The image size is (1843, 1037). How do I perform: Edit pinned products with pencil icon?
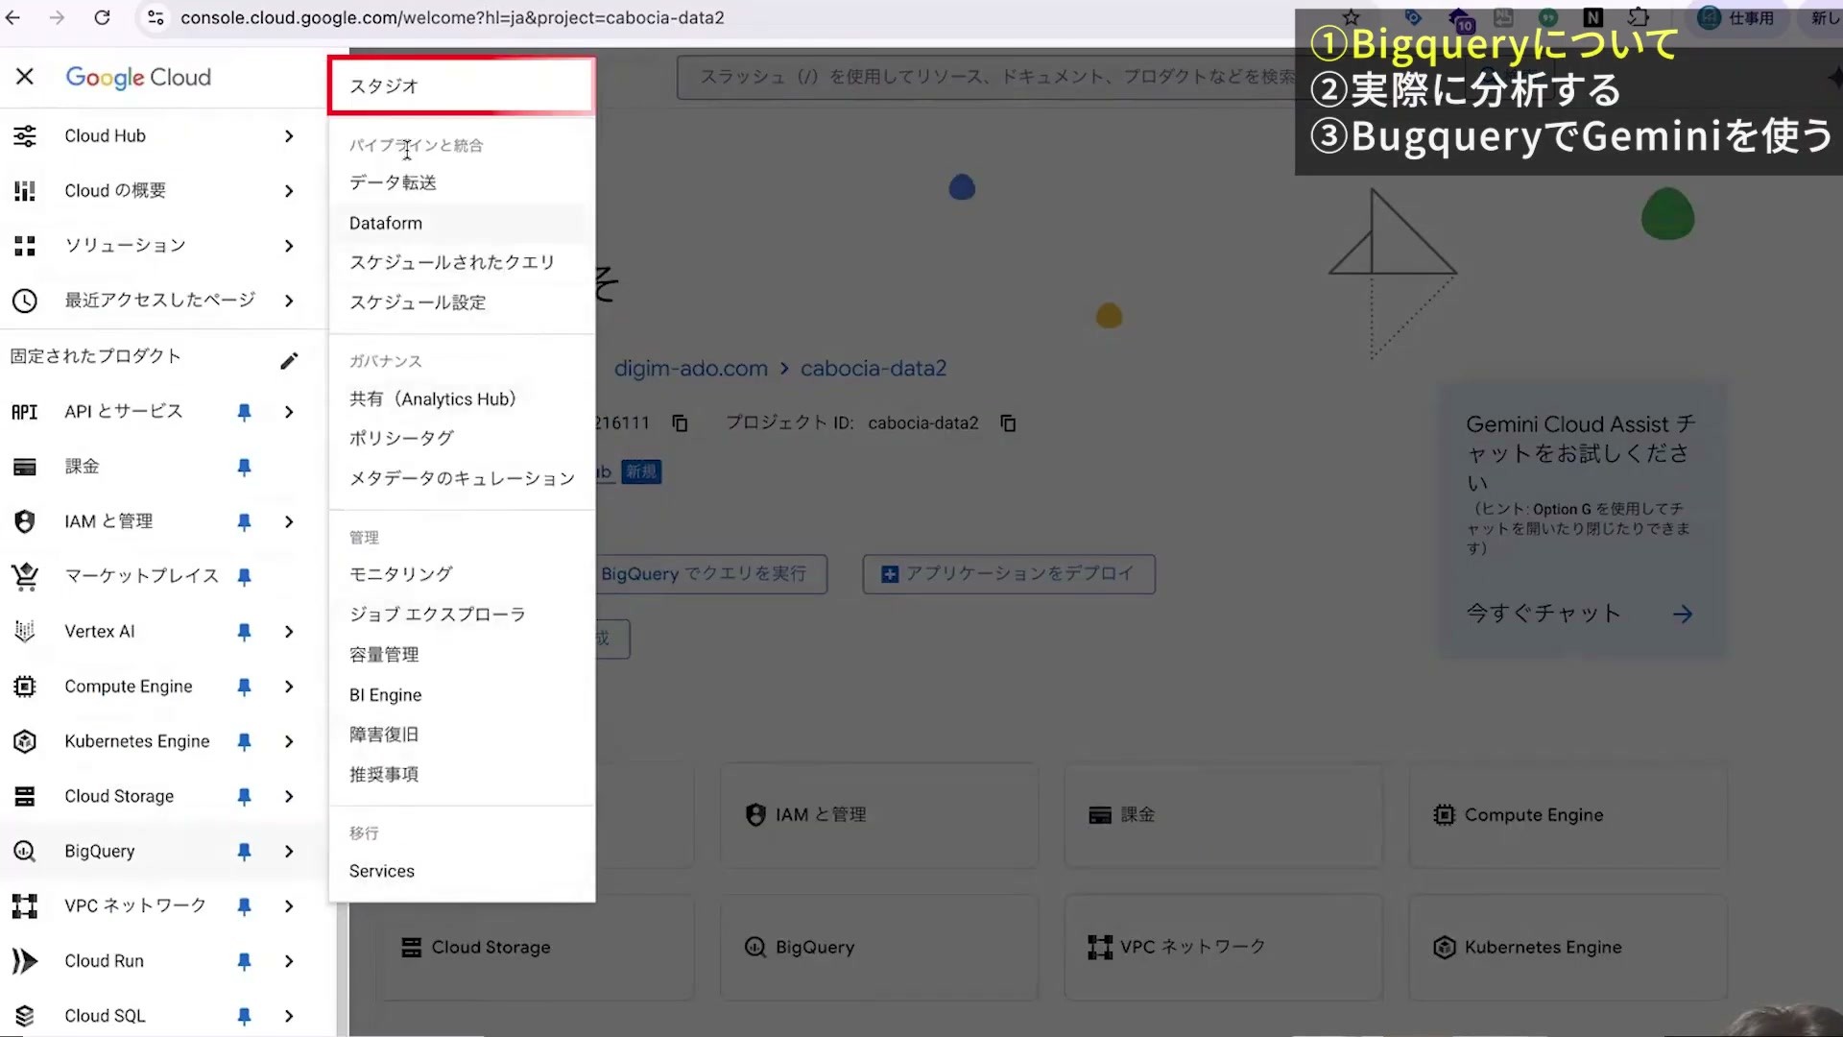pyautogui.click(x=289, y=361)
